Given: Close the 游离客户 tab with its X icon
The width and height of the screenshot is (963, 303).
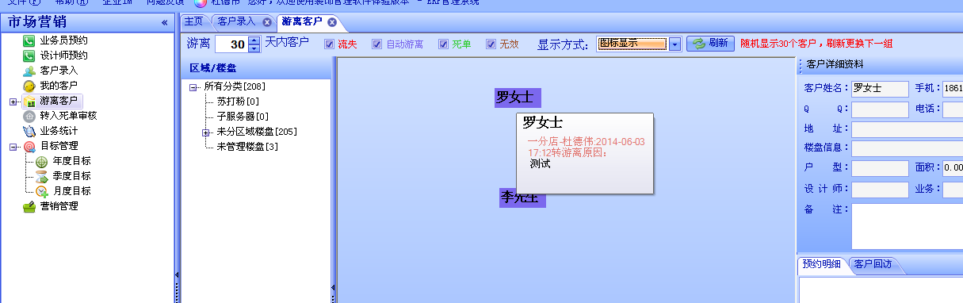Looking at the screenshot, I should [x=331, y=22].
